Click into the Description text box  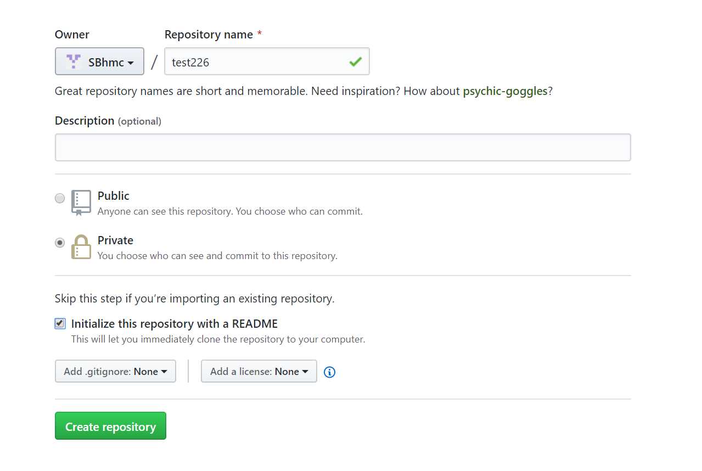(x=342, y=148)
